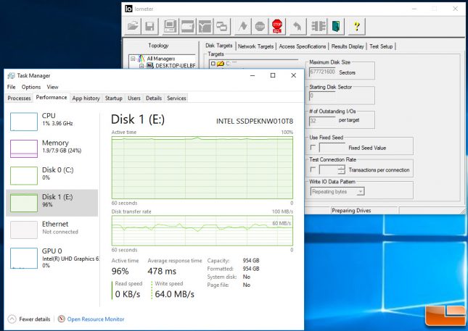468x331 pixels.
Task: Select Disk 1 (E:) sidebar entry
Action: click(52, 203)
